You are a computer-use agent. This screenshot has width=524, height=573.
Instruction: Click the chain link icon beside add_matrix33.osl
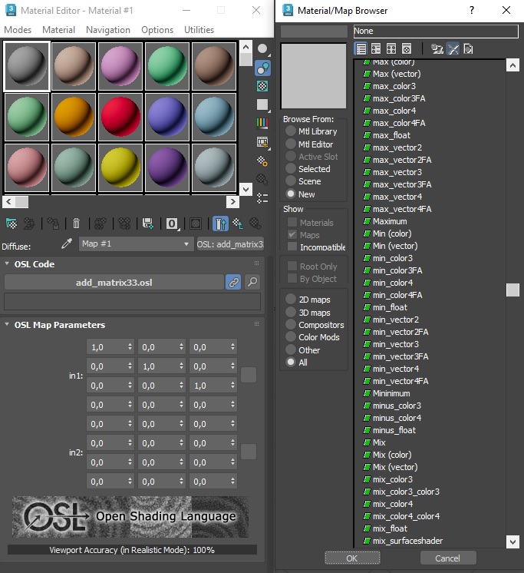[233, 282]
